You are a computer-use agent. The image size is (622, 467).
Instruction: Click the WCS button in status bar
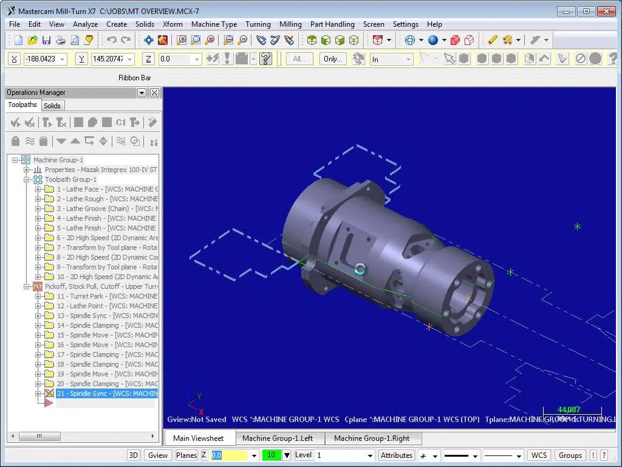tap(539, 455)
